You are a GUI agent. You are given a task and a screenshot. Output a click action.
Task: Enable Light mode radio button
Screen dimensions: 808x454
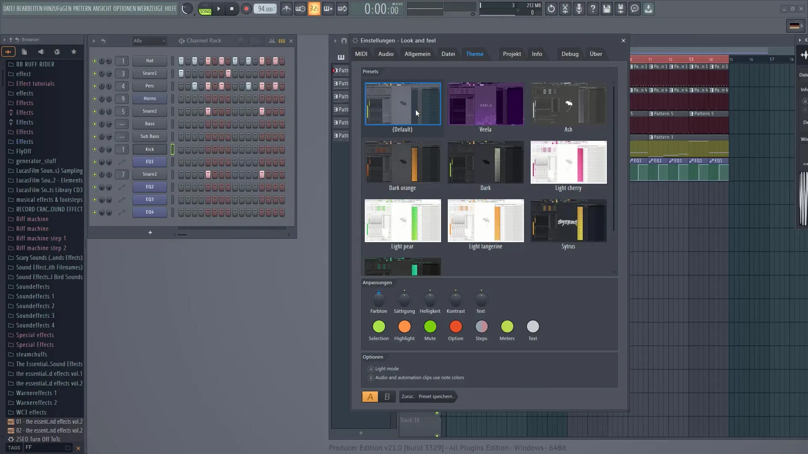371,369
